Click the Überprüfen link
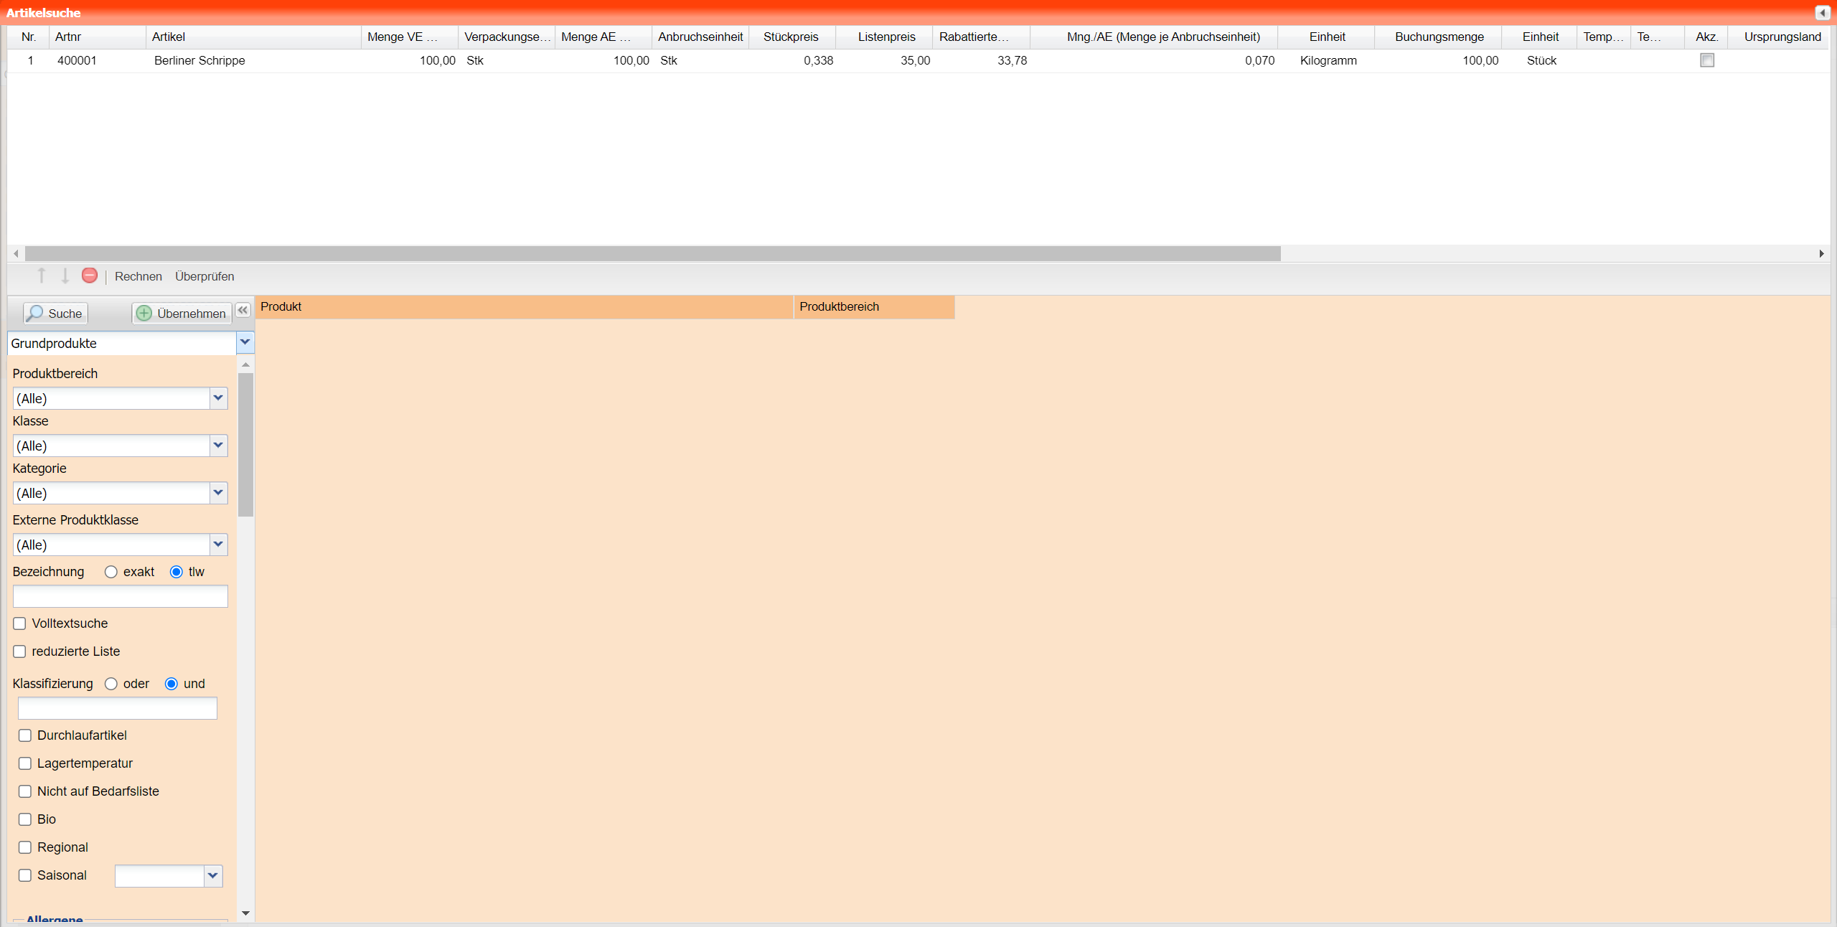This screenshot has width=1837, height=927. [x=205, y=276]
